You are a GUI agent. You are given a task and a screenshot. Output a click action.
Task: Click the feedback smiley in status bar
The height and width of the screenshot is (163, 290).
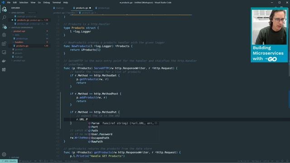click(282, 161)
